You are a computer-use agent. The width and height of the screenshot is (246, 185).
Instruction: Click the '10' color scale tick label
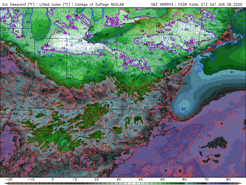(75, 179)
